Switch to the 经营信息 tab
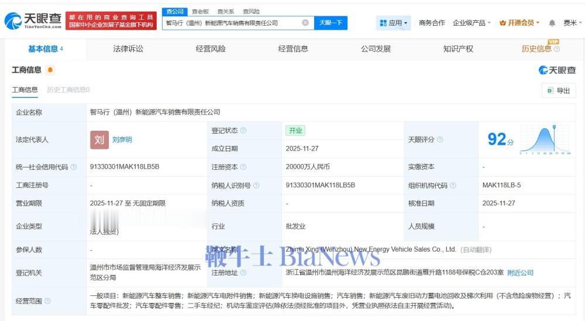Screen dimensions: 585x321 (293, 49)
